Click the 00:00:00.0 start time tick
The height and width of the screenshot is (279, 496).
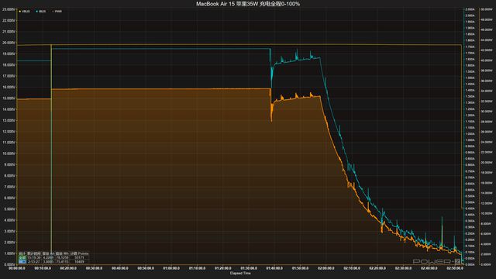click(x=17, y=268)
